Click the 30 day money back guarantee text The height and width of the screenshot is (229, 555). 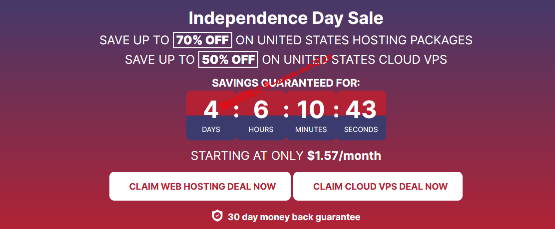(x=294, y=217)
